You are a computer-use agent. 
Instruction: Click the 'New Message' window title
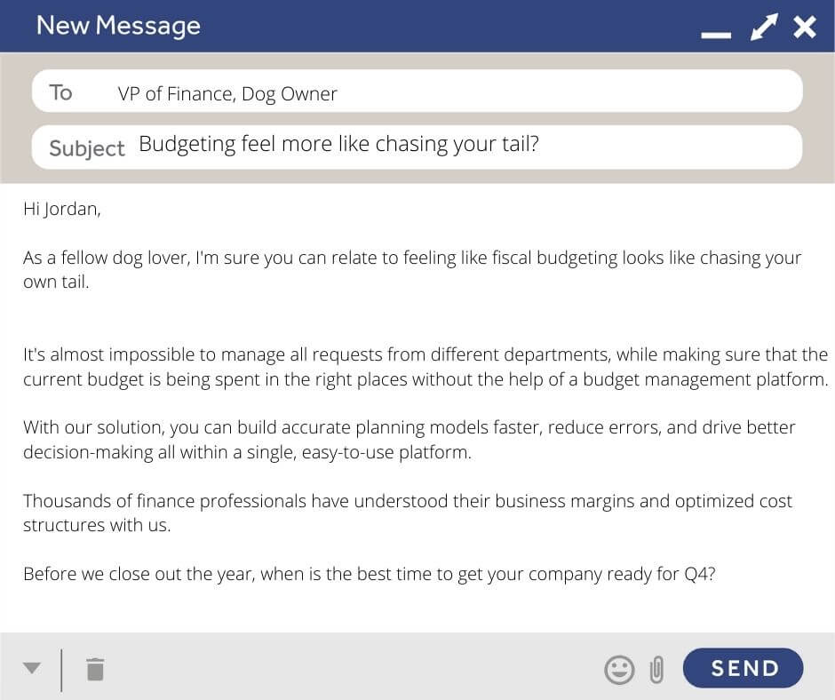pos(118,26)
